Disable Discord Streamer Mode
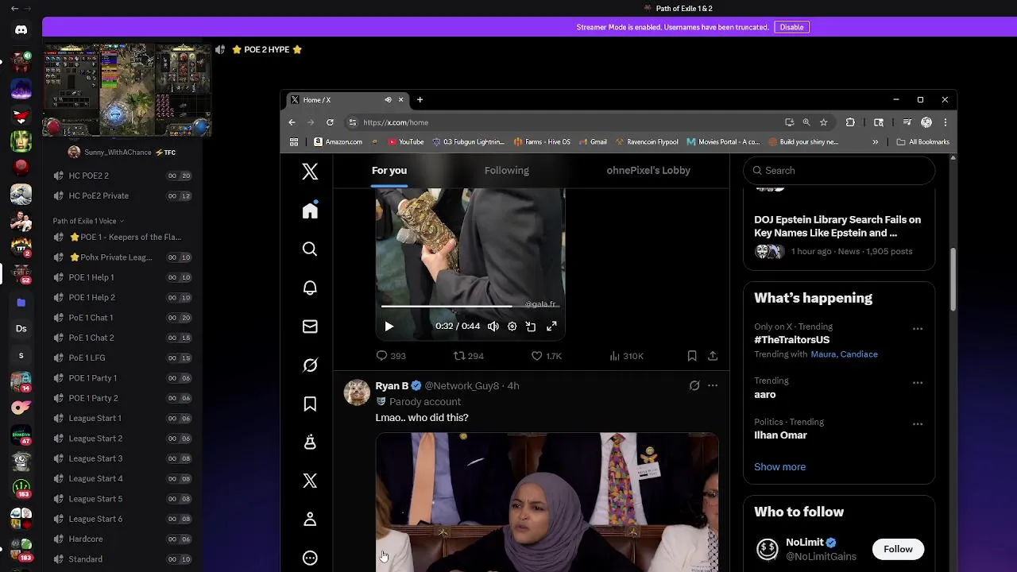 pos(791,27)
